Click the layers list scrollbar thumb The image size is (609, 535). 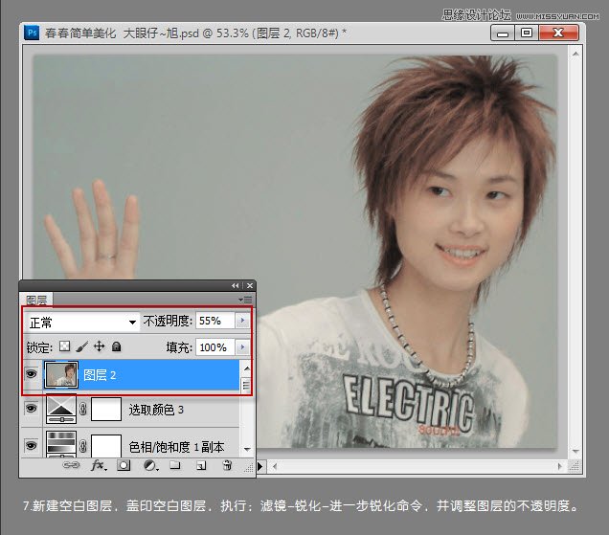246,385
